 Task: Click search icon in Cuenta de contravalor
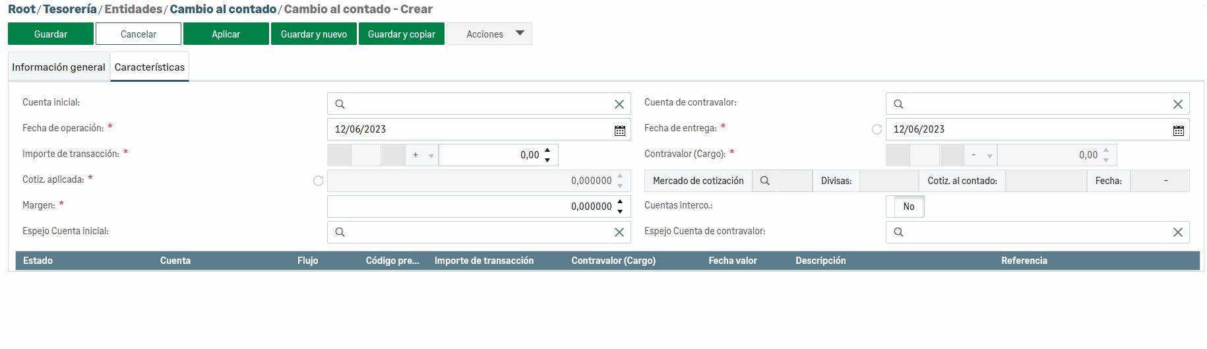(898, 104)
